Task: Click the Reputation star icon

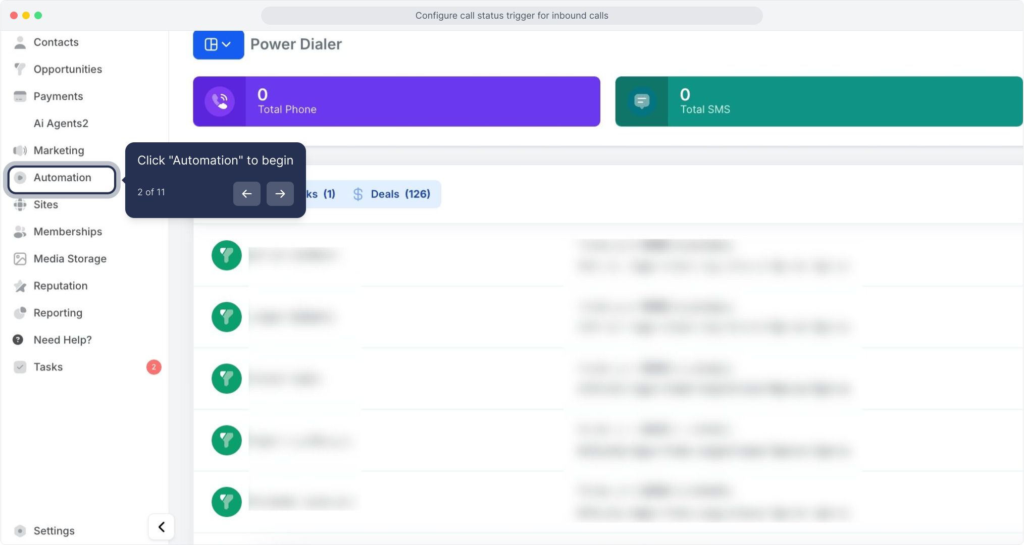Action: 20,286
